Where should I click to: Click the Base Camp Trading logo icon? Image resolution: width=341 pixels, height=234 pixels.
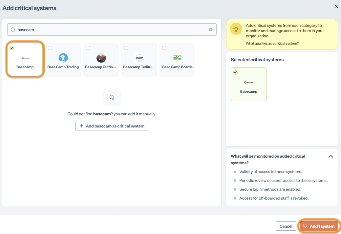63,58
